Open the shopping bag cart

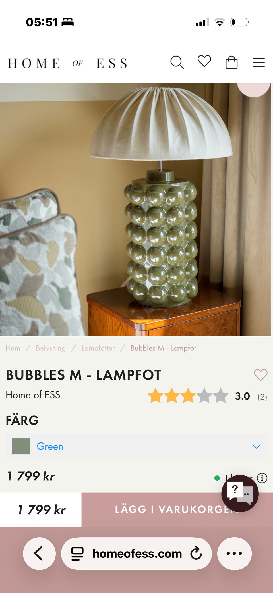tap(231, 62)
